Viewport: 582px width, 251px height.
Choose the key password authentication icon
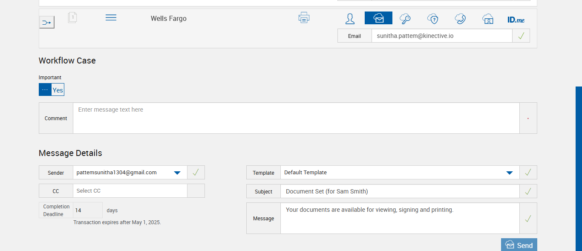[x=405, y=18]
